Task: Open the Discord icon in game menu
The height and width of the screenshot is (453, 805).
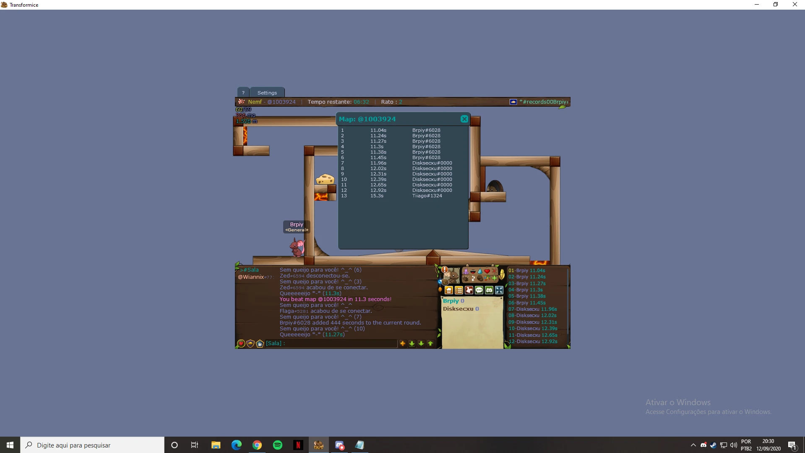Action: point(489,290)
